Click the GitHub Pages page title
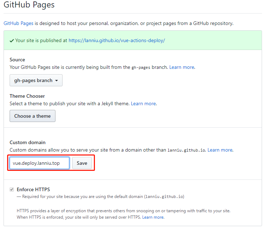 (29, 5)
